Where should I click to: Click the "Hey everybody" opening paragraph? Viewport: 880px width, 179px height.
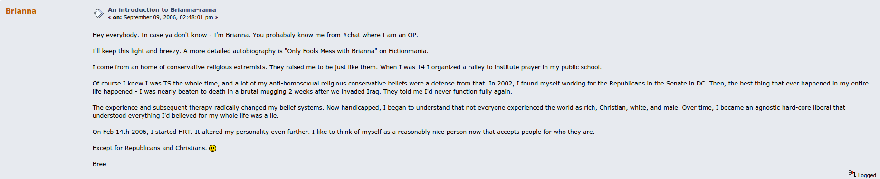coord(255,35)
